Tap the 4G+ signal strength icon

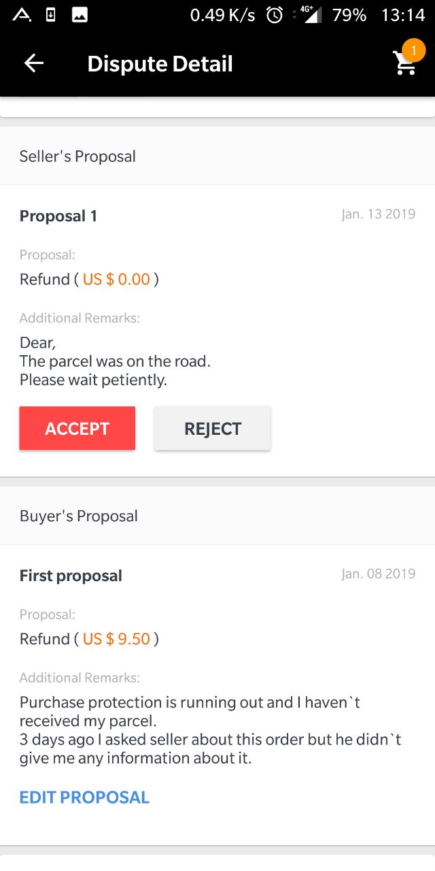coord(311,14)
